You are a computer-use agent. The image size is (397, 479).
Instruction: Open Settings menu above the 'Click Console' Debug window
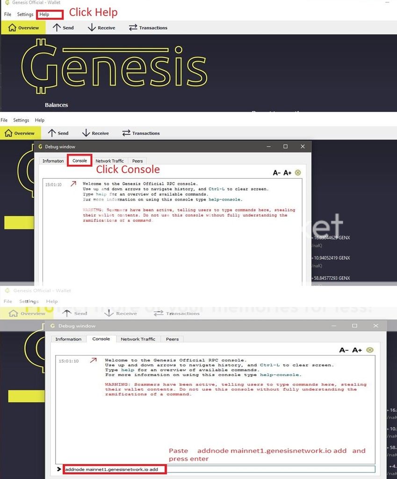click(21, 120)
